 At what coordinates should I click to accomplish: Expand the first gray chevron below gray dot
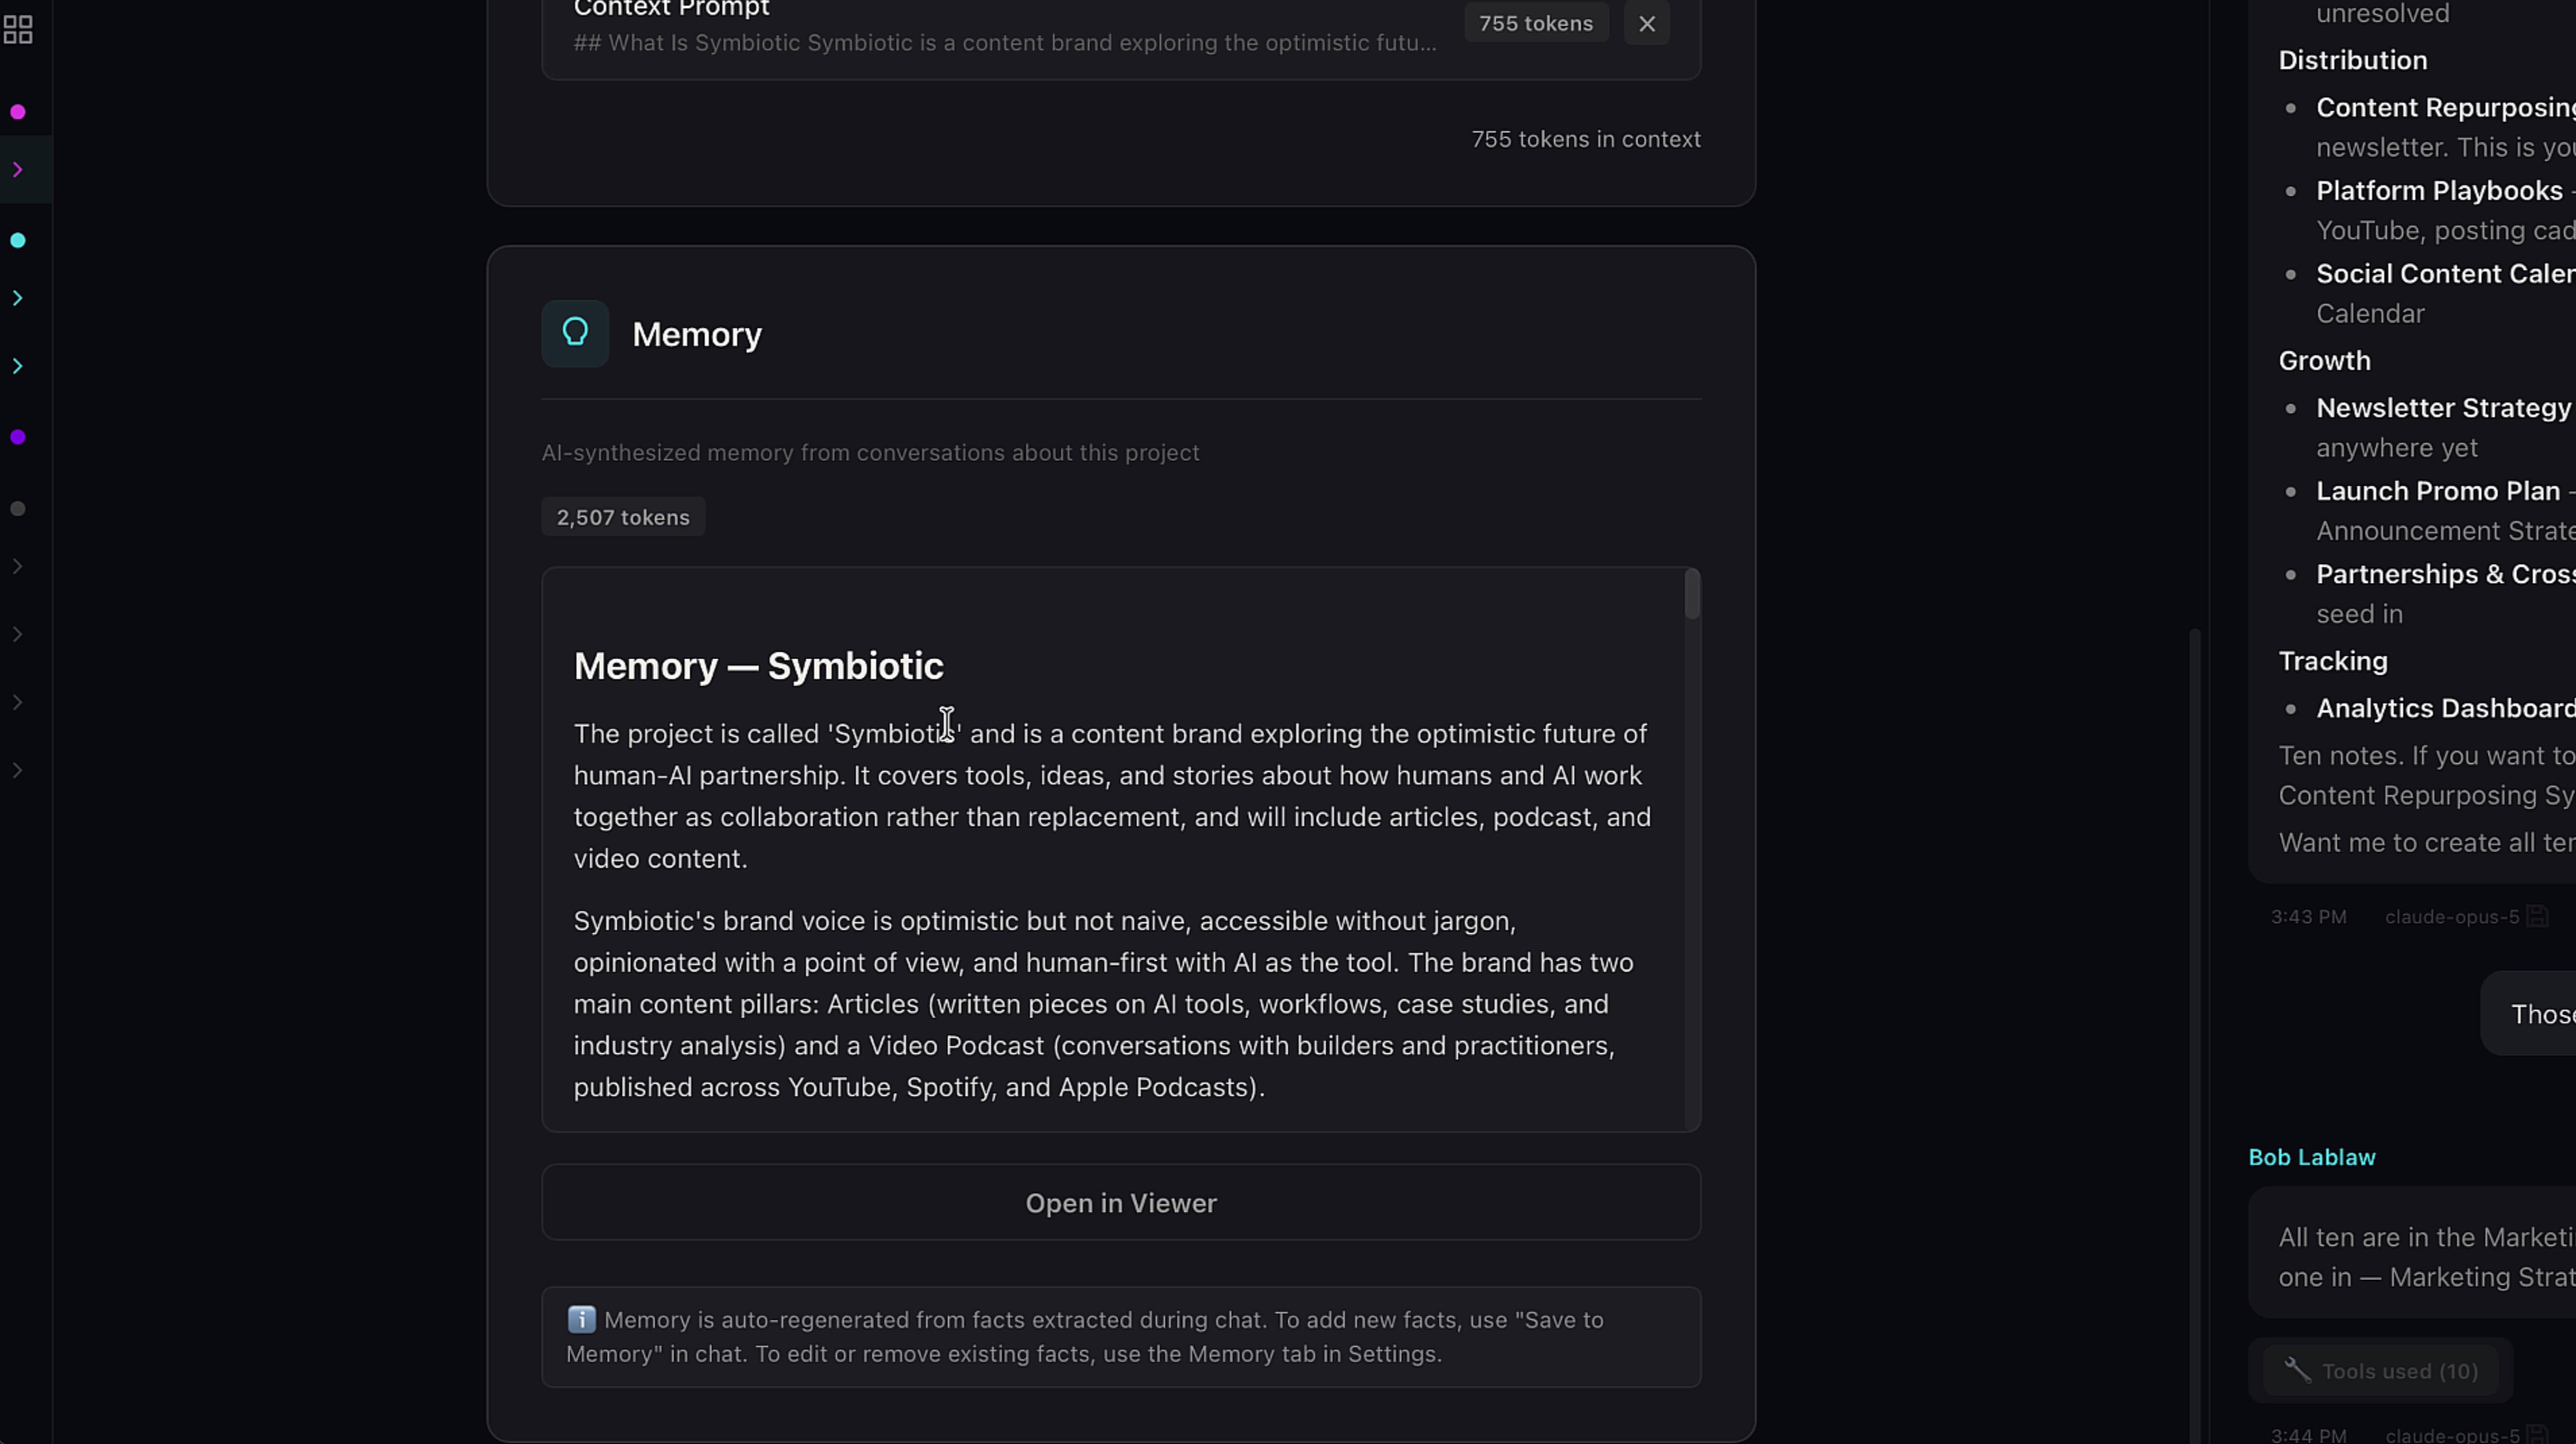[18, 567]
